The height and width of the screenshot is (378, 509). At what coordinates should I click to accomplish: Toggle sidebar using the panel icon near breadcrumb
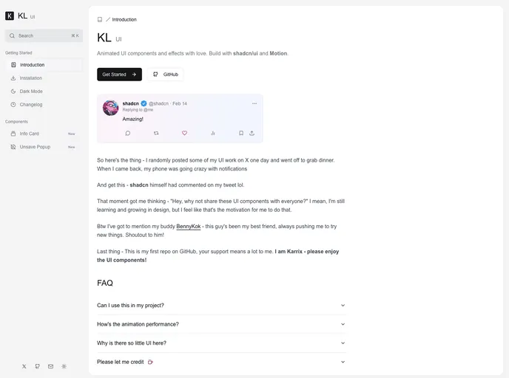100,19
